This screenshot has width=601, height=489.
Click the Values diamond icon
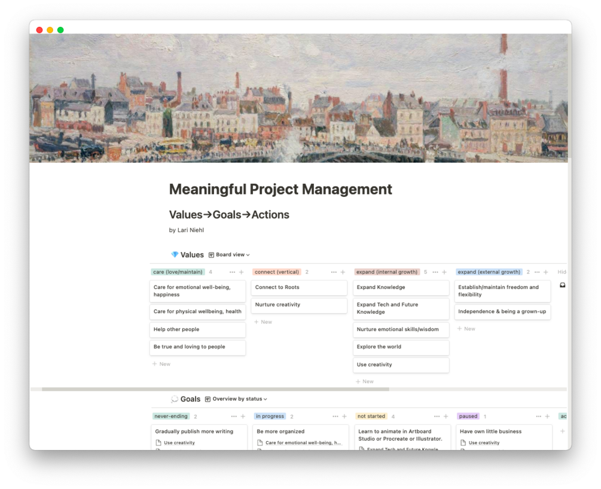click(175, 254)
